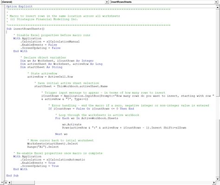Place cursor on Sub insertRowsSheets() line
Viewport: 220px width, 185px height.
point(26,29)
